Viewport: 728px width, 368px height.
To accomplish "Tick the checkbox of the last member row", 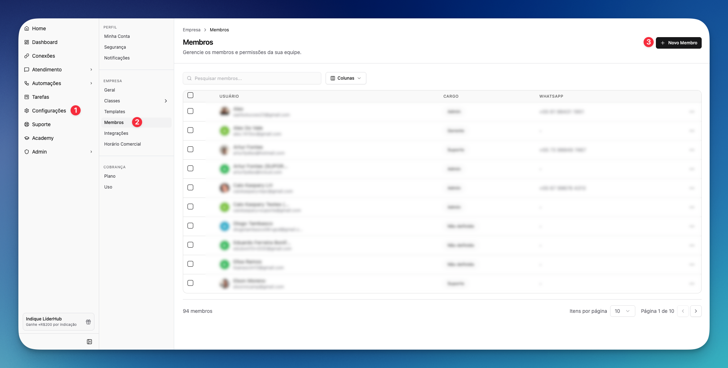I will coord(190,283).
